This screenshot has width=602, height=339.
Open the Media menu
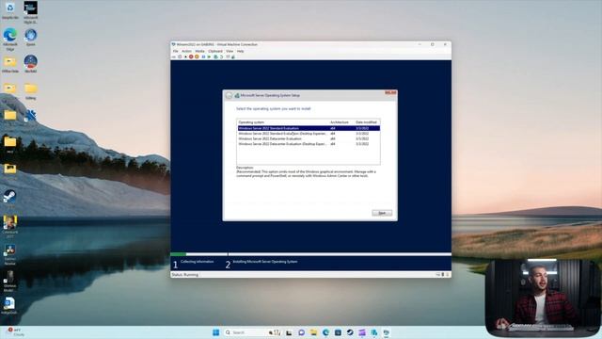(199, 51)
